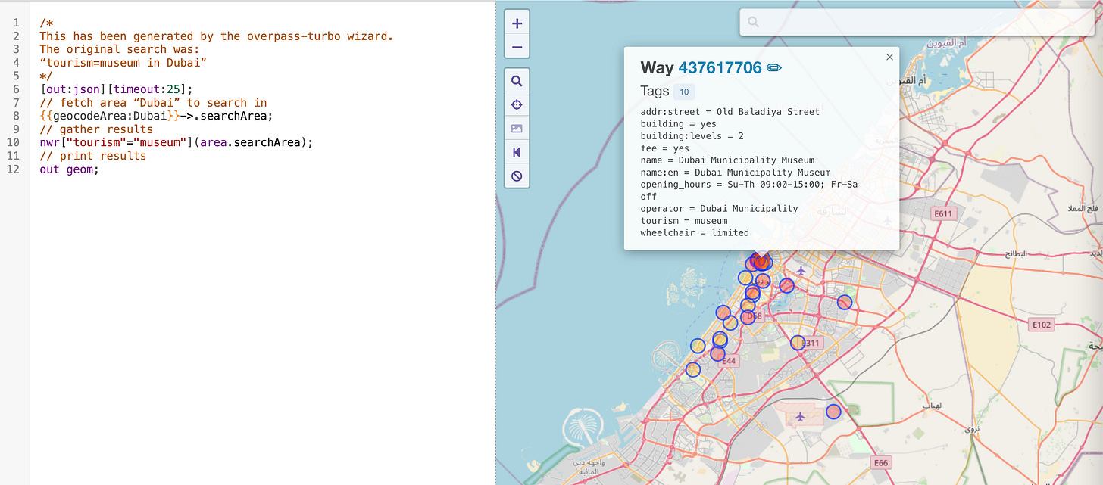The image size is (1103, 485).
Task: Click the clear data overlay icon
Action: point(517,176)
